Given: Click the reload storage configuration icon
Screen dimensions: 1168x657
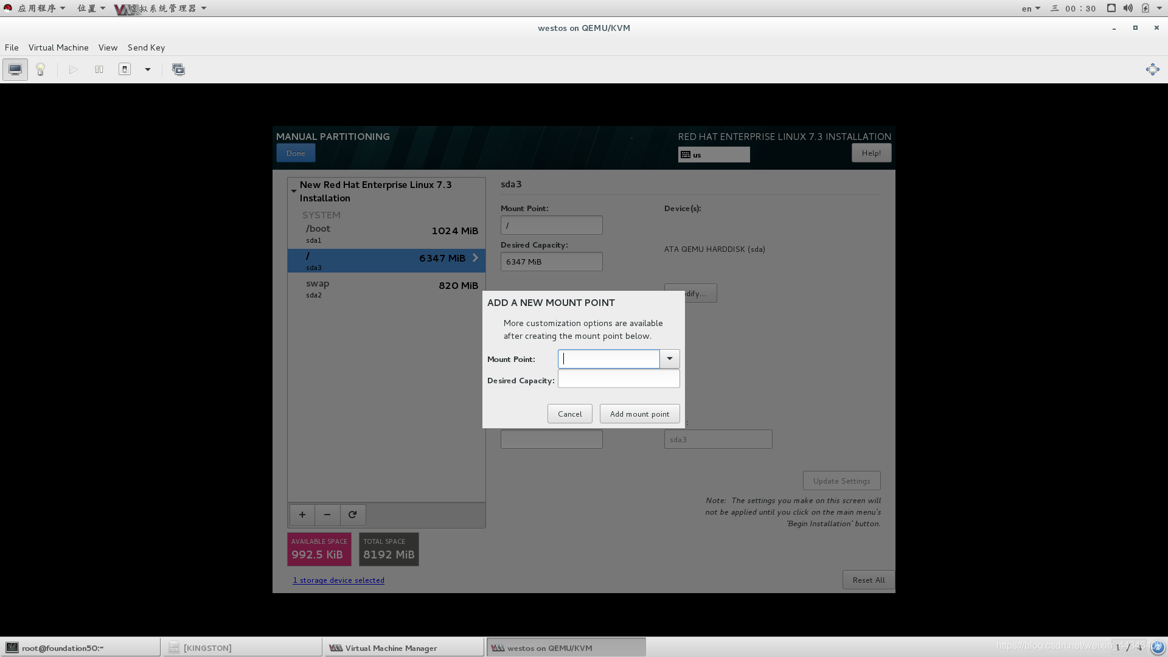Looking at the screenshot, I should pos(353,515).
